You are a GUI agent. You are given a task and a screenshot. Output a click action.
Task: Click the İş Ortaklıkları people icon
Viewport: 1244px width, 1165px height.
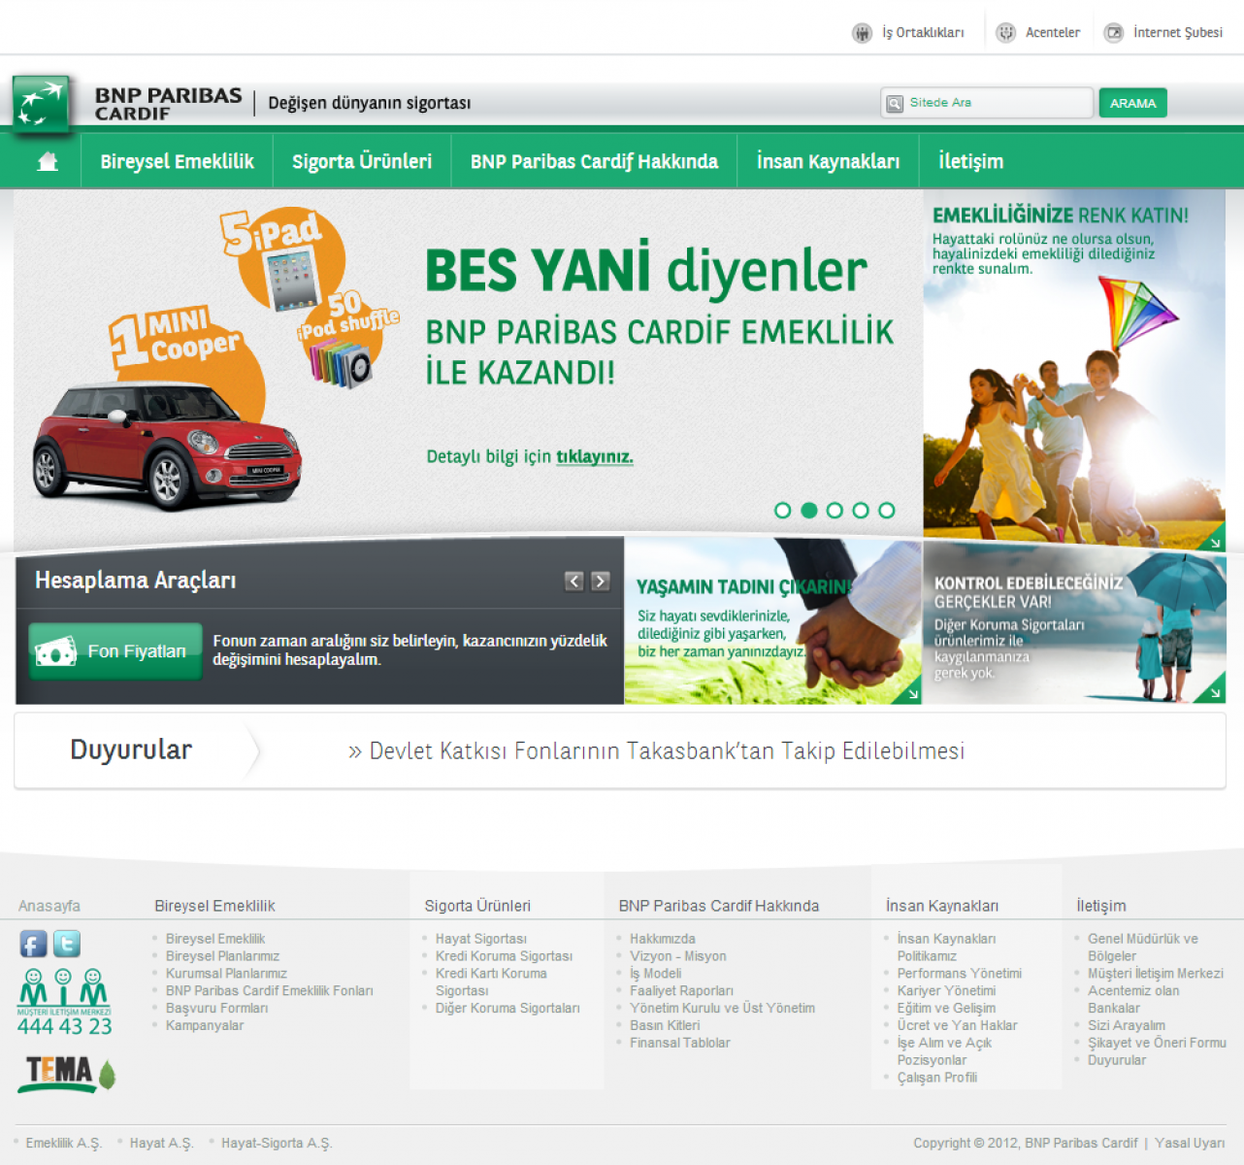862,33
